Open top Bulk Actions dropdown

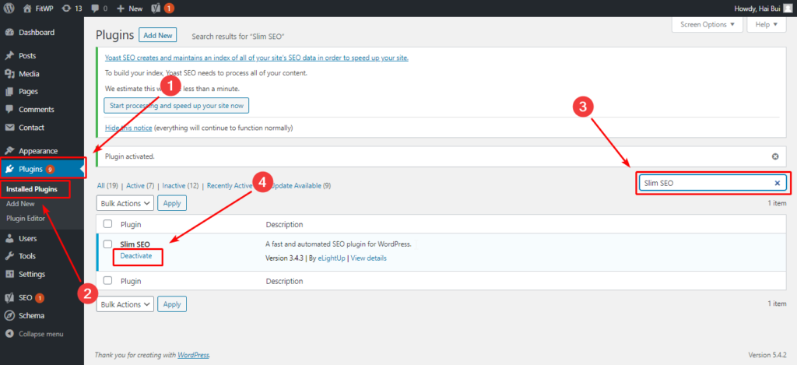pos(125,203)
